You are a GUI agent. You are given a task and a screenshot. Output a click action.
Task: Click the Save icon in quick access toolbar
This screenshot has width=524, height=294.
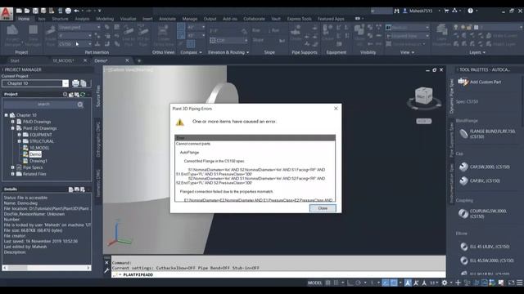(35, 11)
